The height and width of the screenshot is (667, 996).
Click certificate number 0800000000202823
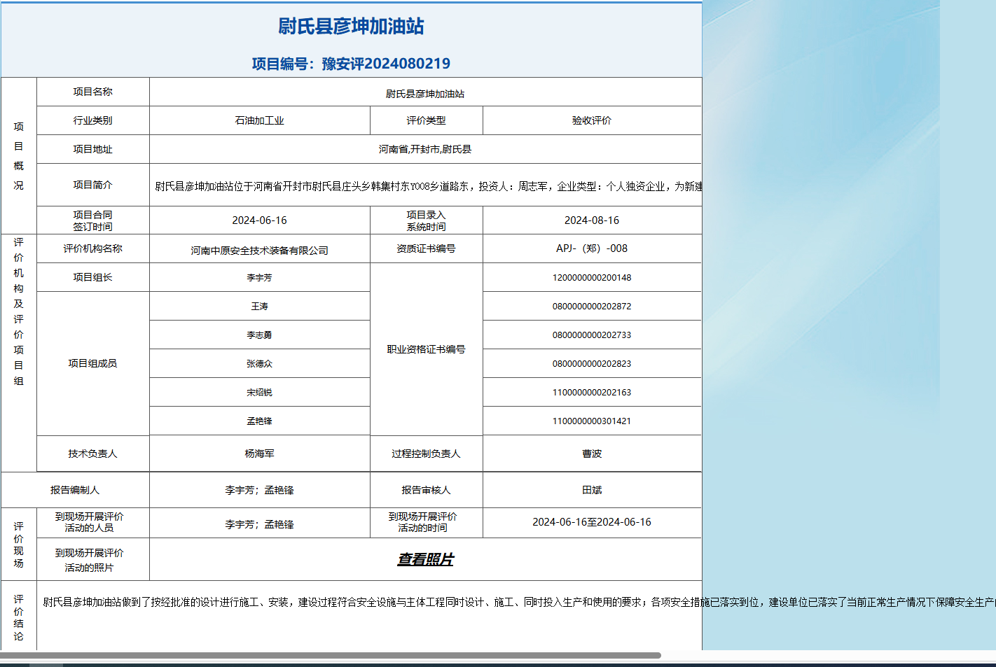pos(592,364)
